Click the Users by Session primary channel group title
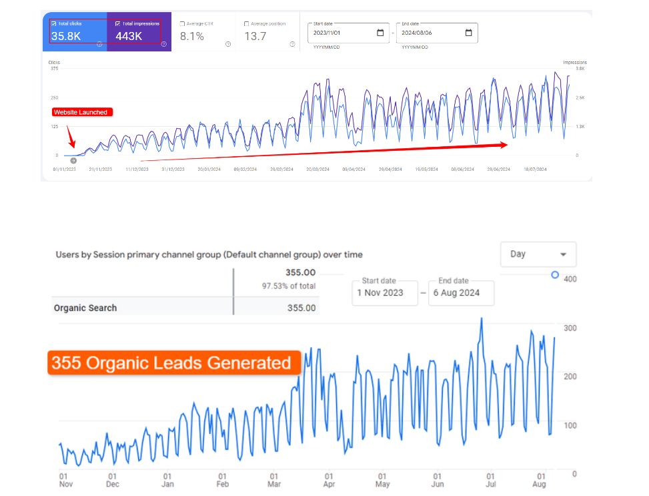Screen dimensions: 649x496 [209, 254]
